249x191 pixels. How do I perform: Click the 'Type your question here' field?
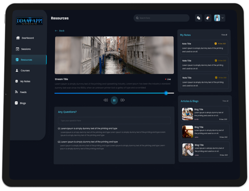pyautogui.click(x=114, y=121)
